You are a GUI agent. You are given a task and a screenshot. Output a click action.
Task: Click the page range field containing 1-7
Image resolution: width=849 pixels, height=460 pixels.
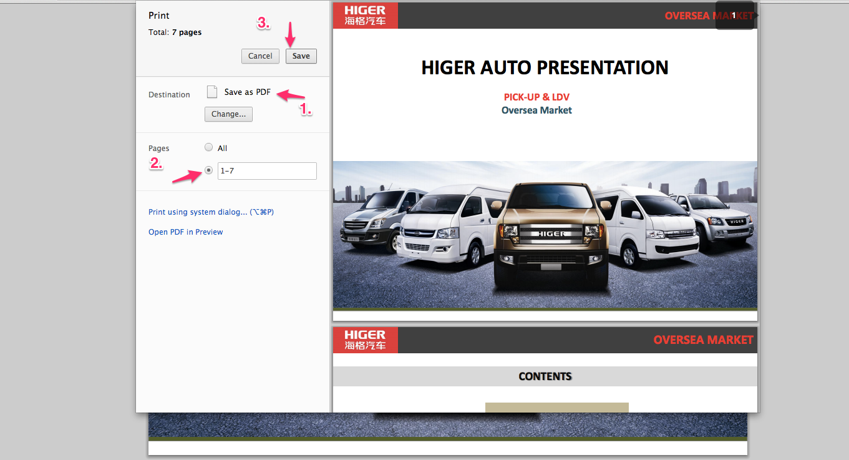[x=267, y=171]
